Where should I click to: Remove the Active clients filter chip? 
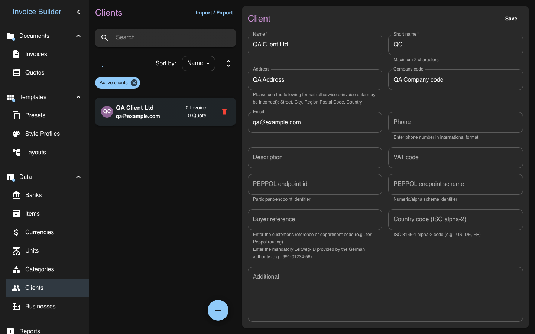134,83
